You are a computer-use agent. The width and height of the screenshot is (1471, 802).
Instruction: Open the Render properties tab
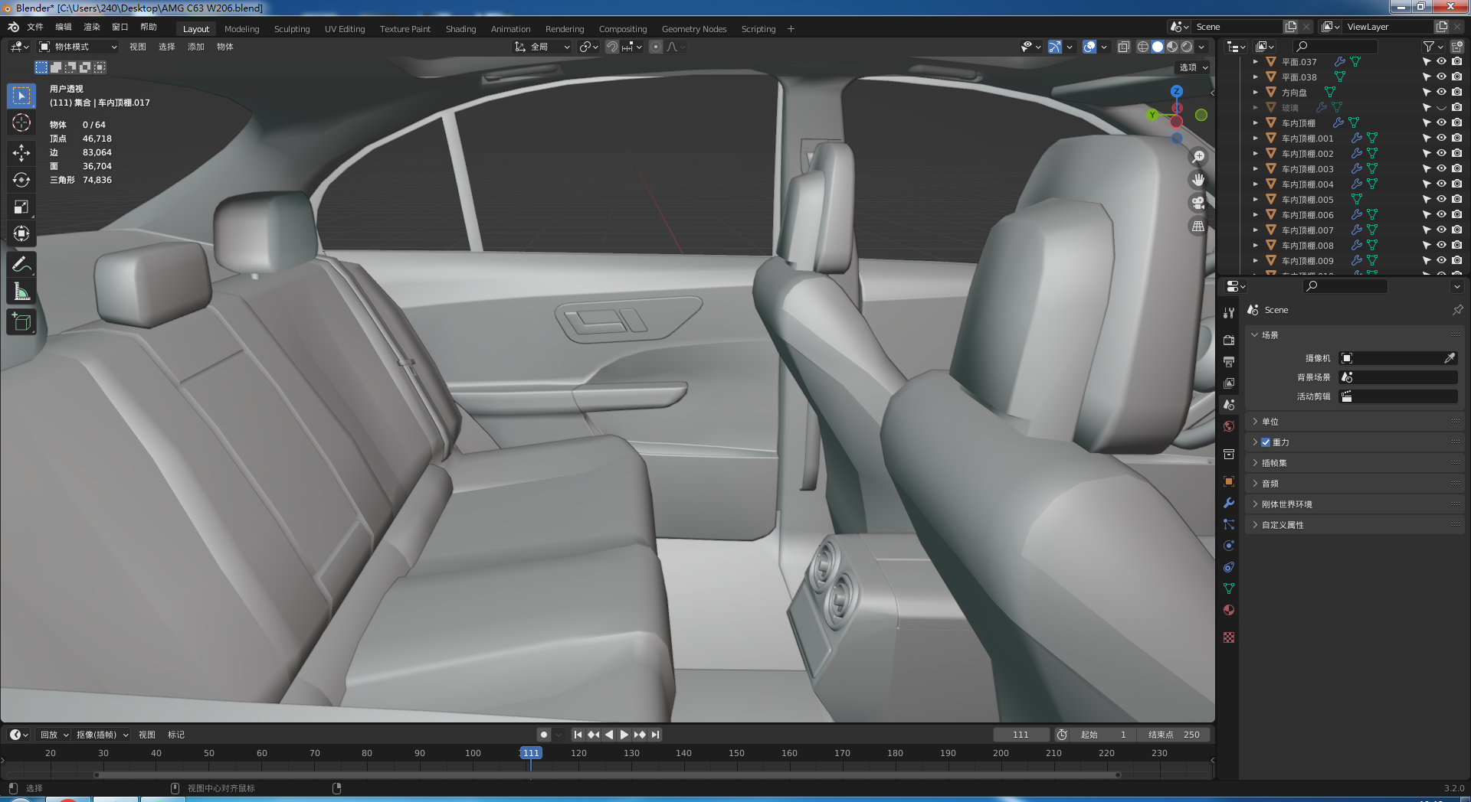(x=1229, y=340)
